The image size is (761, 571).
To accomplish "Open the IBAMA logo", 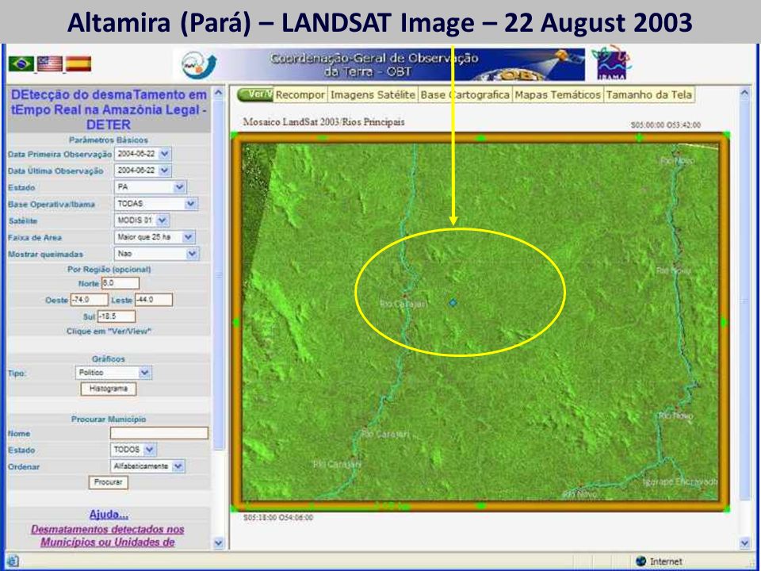I will [x=612, y=63].
